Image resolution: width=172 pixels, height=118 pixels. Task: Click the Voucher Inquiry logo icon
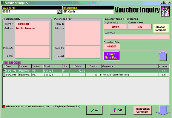[165, 11]
